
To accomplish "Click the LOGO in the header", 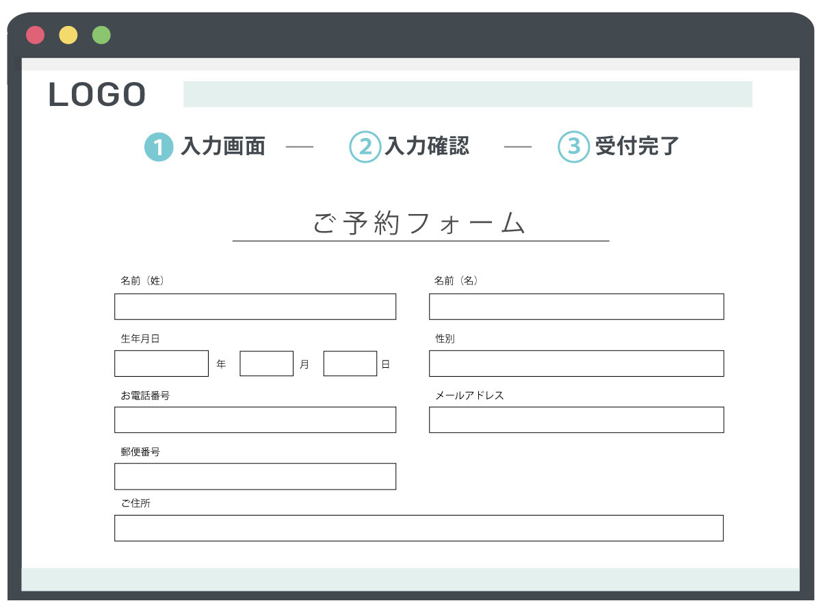I will 96,94.
